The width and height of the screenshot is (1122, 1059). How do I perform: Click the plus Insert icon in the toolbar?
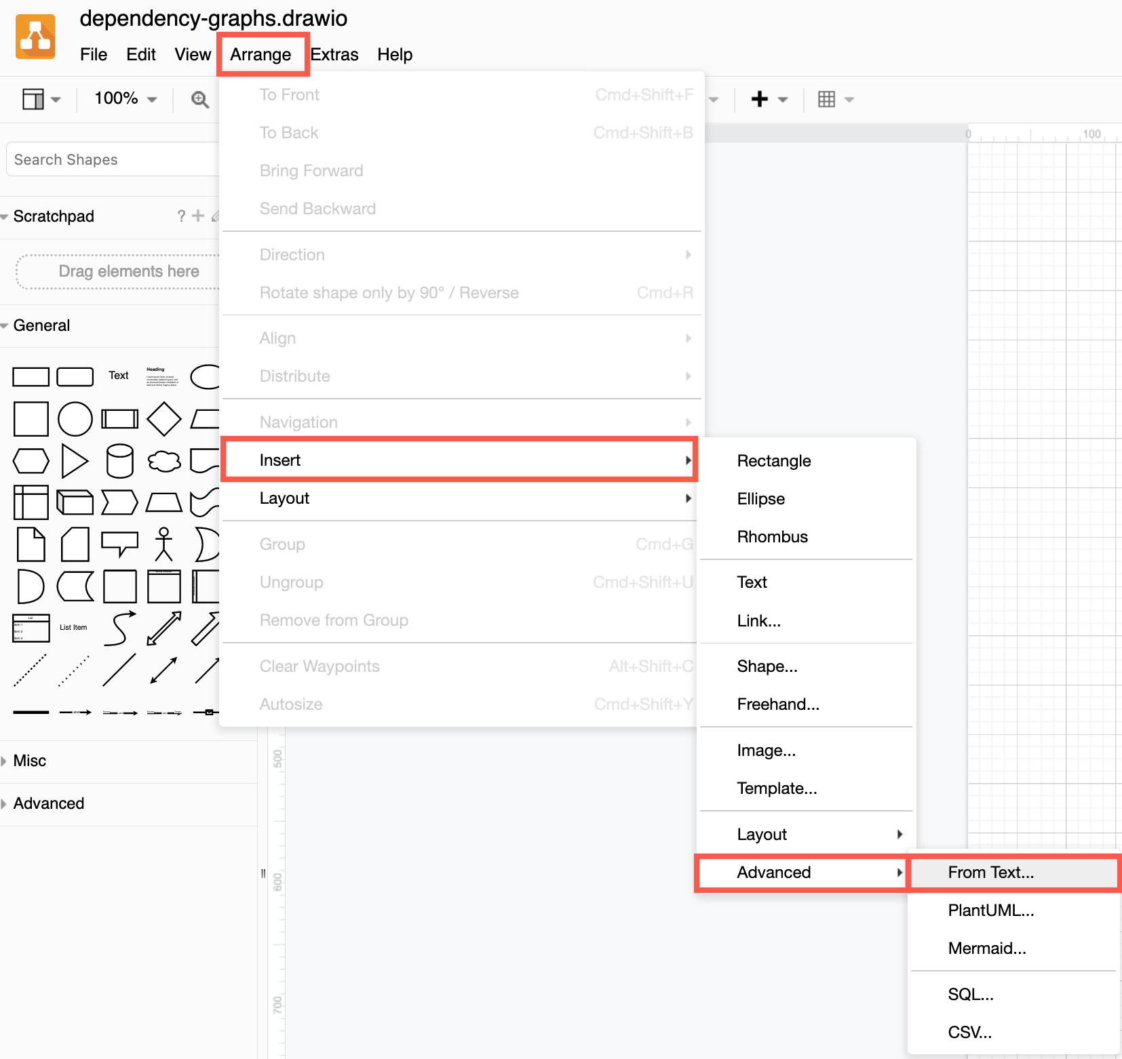click(759, 99)
